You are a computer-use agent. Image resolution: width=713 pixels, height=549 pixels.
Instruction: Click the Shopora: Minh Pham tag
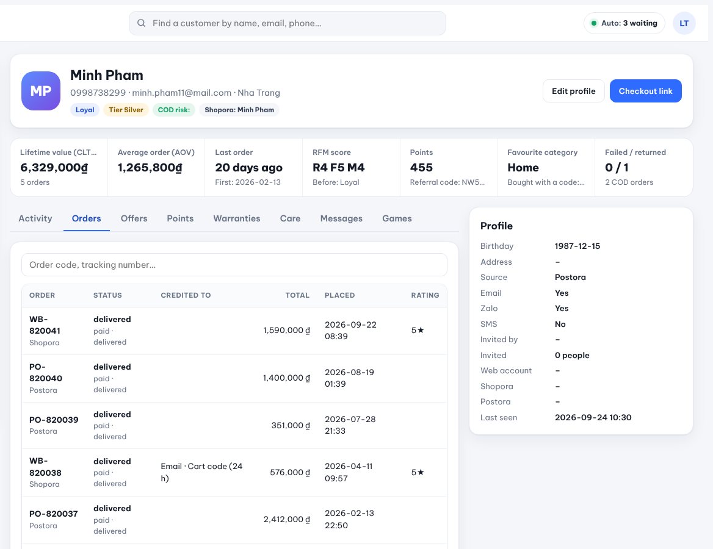pyautogui.click(x=239, y=110)
